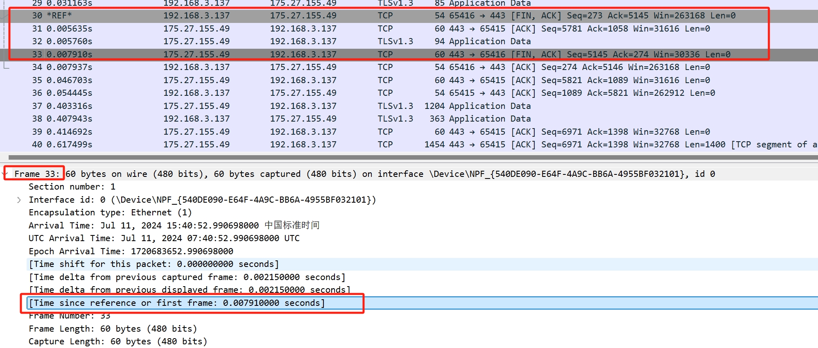Select the Epoch Arrival Time field
The image size is (818, 348).
[131, 251]
